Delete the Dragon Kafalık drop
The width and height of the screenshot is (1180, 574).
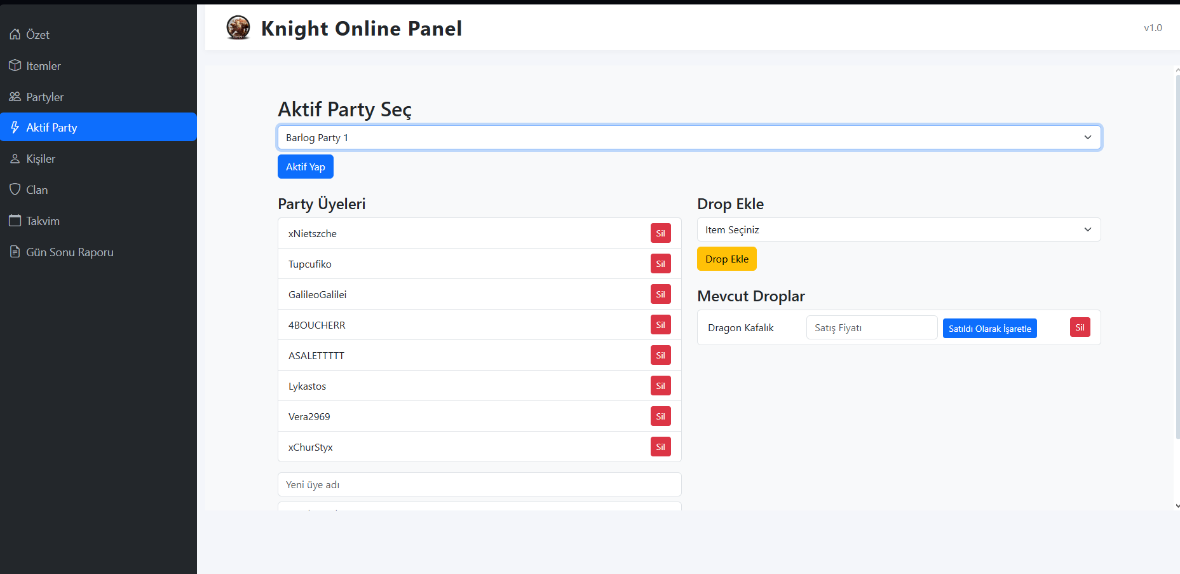[x=1080, y=327]
